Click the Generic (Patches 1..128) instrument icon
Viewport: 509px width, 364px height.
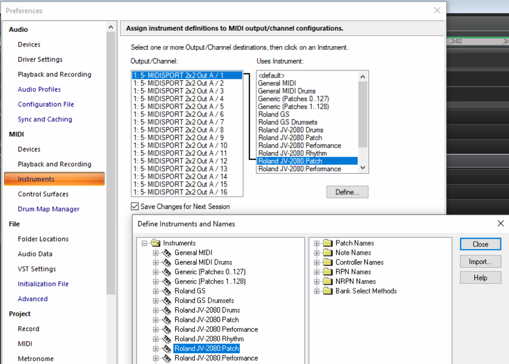(x=167, y=282)
